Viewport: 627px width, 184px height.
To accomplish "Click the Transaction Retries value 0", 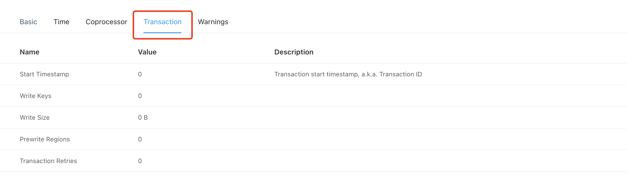I will tap(140, 161).
